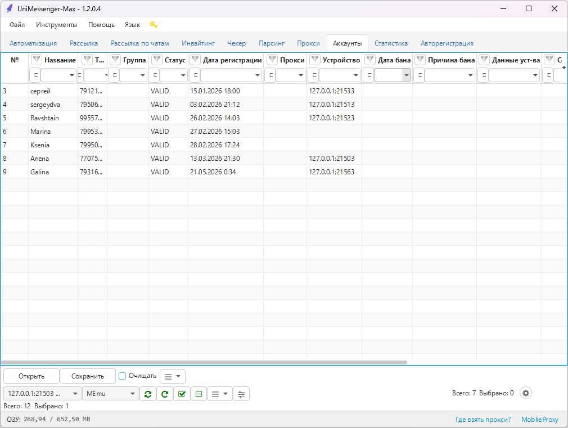Click the Причина бана filter input field

point(449,75)
